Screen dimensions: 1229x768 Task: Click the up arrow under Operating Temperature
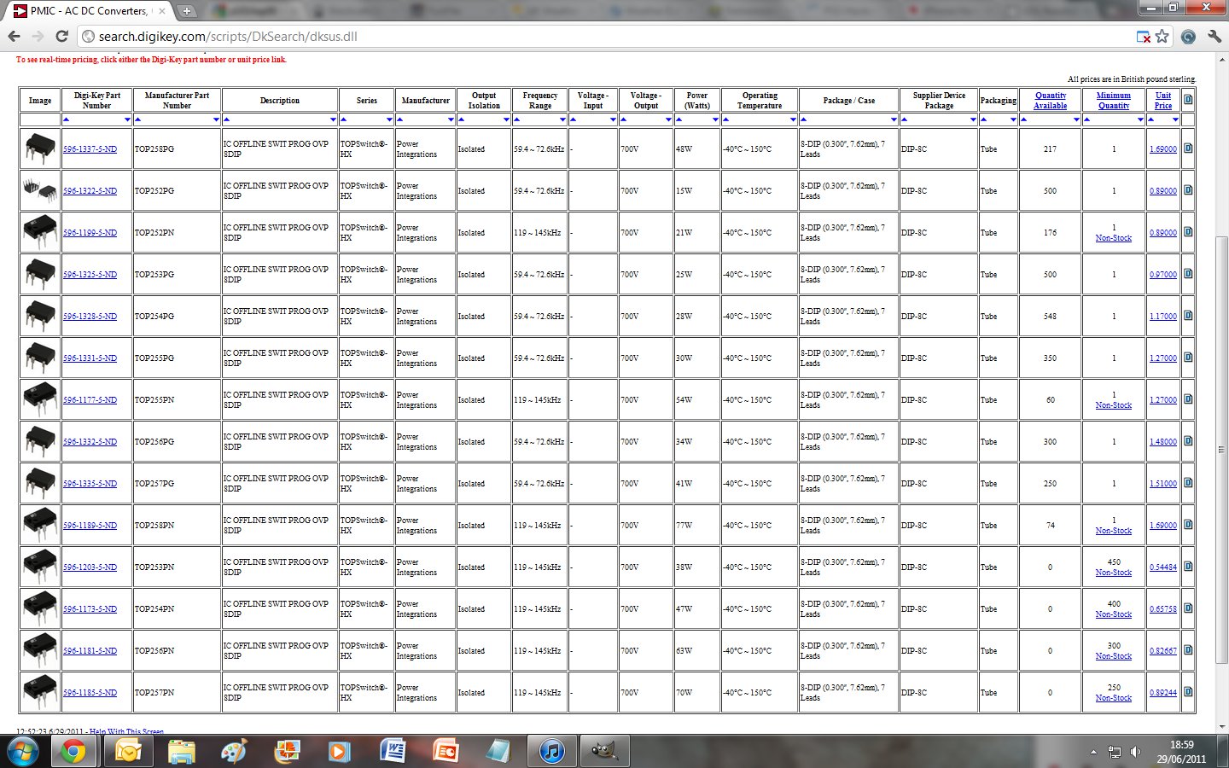click(725, 119)
